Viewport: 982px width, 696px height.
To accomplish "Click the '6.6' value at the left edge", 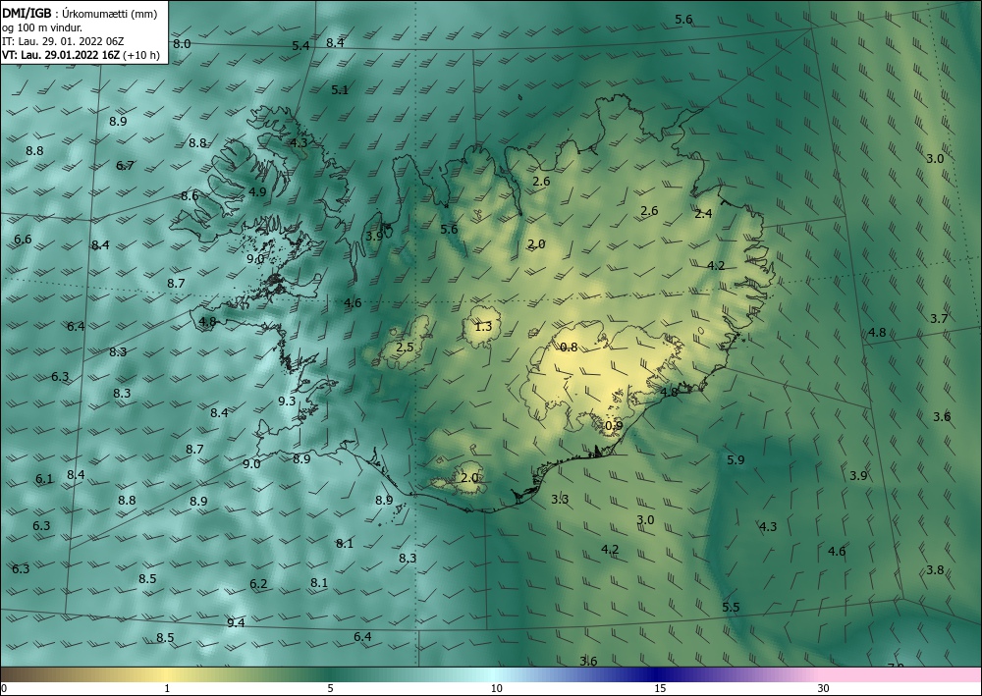I will point(23,240).
